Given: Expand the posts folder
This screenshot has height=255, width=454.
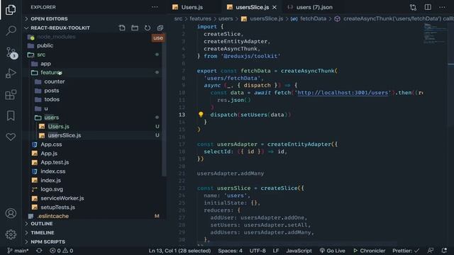Looking at the screenshot, I should pyautogui.click(x=52, y=91).
